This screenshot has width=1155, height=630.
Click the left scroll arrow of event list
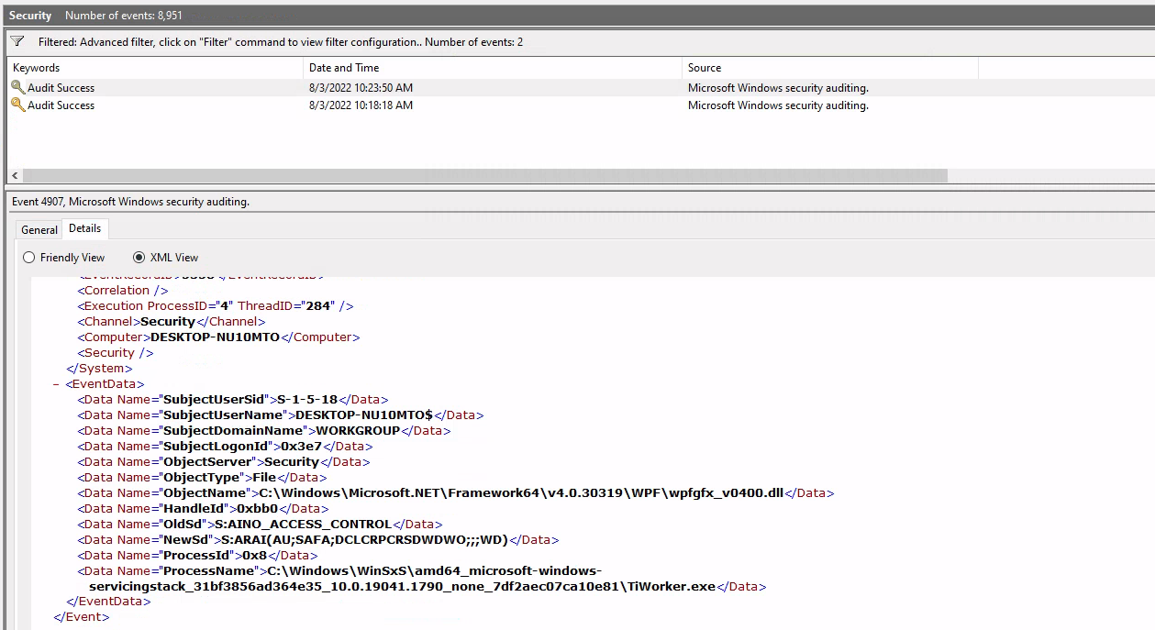pyautogui.click(x=14, y=175)
